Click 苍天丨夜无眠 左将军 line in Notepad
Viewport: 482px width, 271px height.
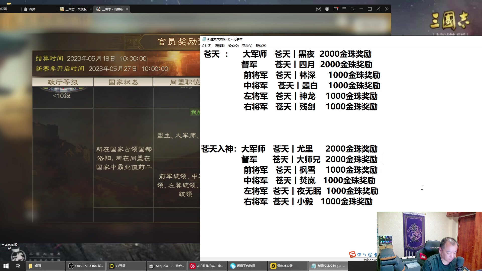tap(311, 191)
